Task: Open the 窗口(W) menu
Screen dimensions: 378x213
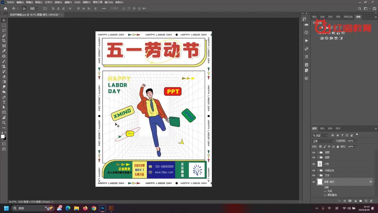Action: 109,2
